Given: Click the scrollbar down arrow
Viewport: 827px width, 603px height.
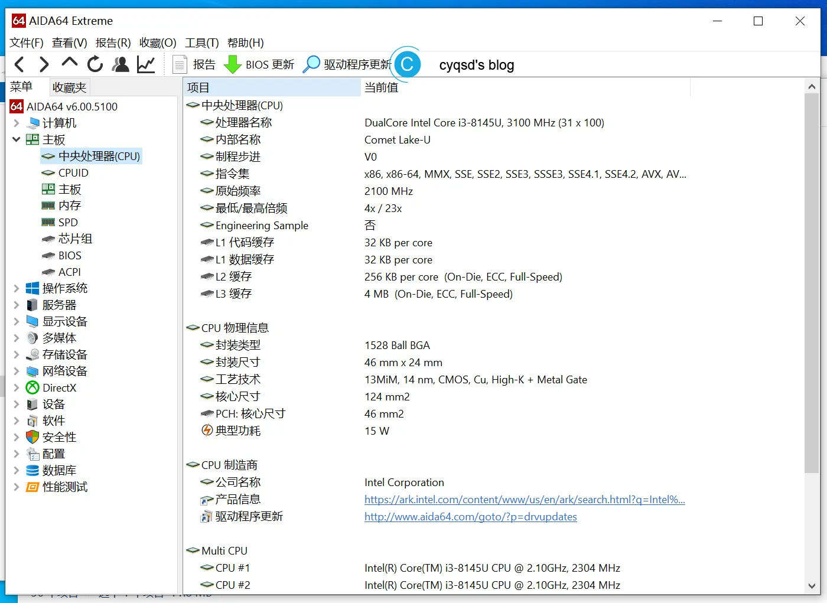Looking at the screenshot, I should click(x=812, y=586).
